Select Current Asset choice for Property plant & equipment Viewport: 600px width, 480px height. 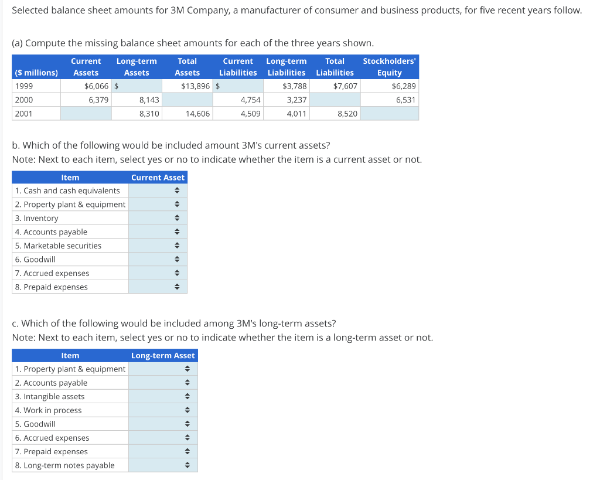[x=179, y=204]
